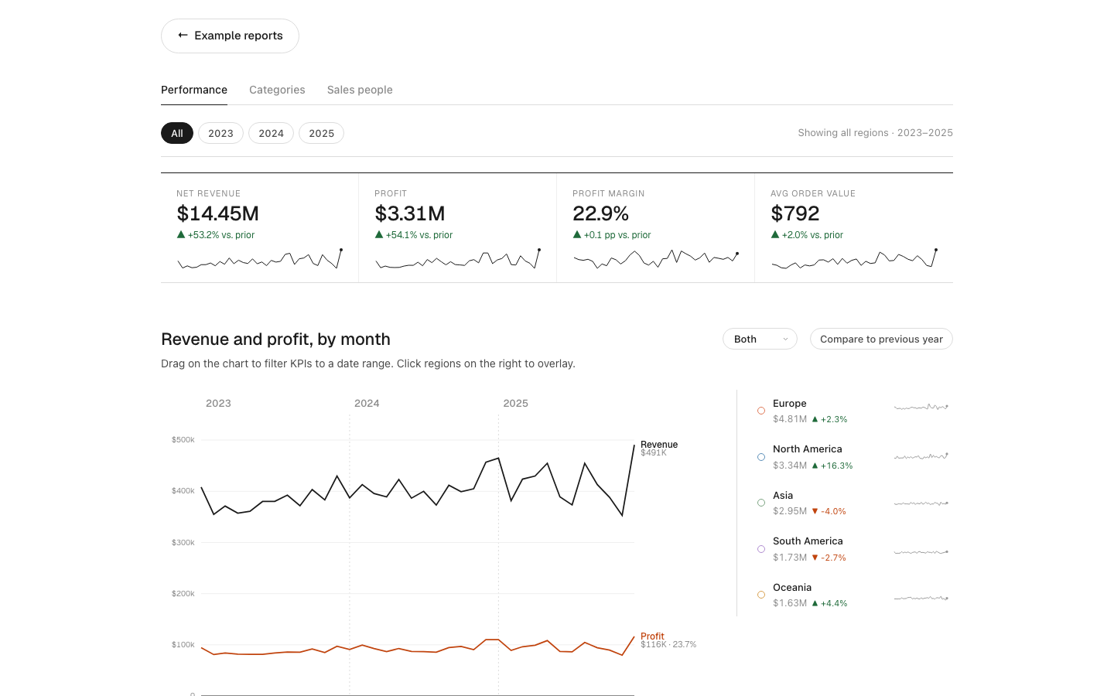This screenshot has height=696, width=1114.
Task: Toggle the Oceania region circle
Action: coord(761,595)
